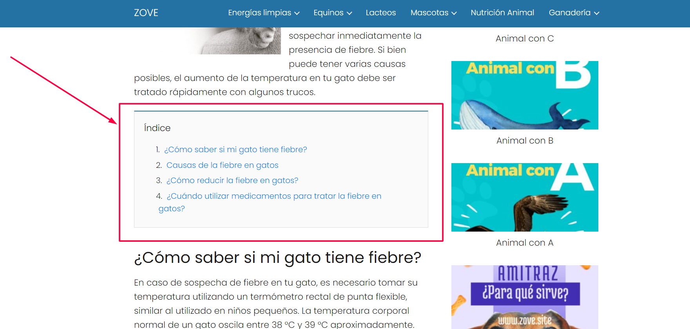Viewport: 690px width, 329px height.
Task: Expand the Energías limpias menu chevron
Action: coord(297,13)
